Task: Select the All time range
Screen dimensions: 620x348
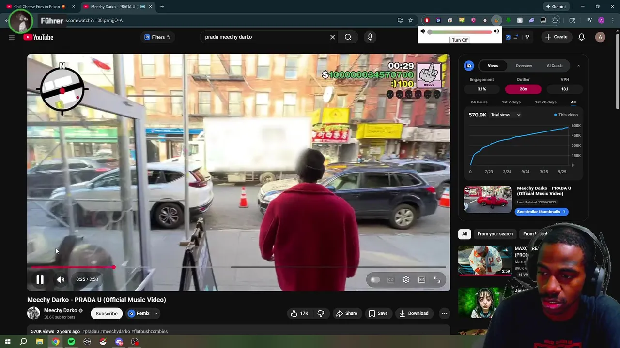Action: (573, 102)
